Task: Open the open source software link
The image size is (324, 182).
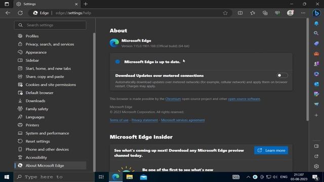Action: coord(244,99)
